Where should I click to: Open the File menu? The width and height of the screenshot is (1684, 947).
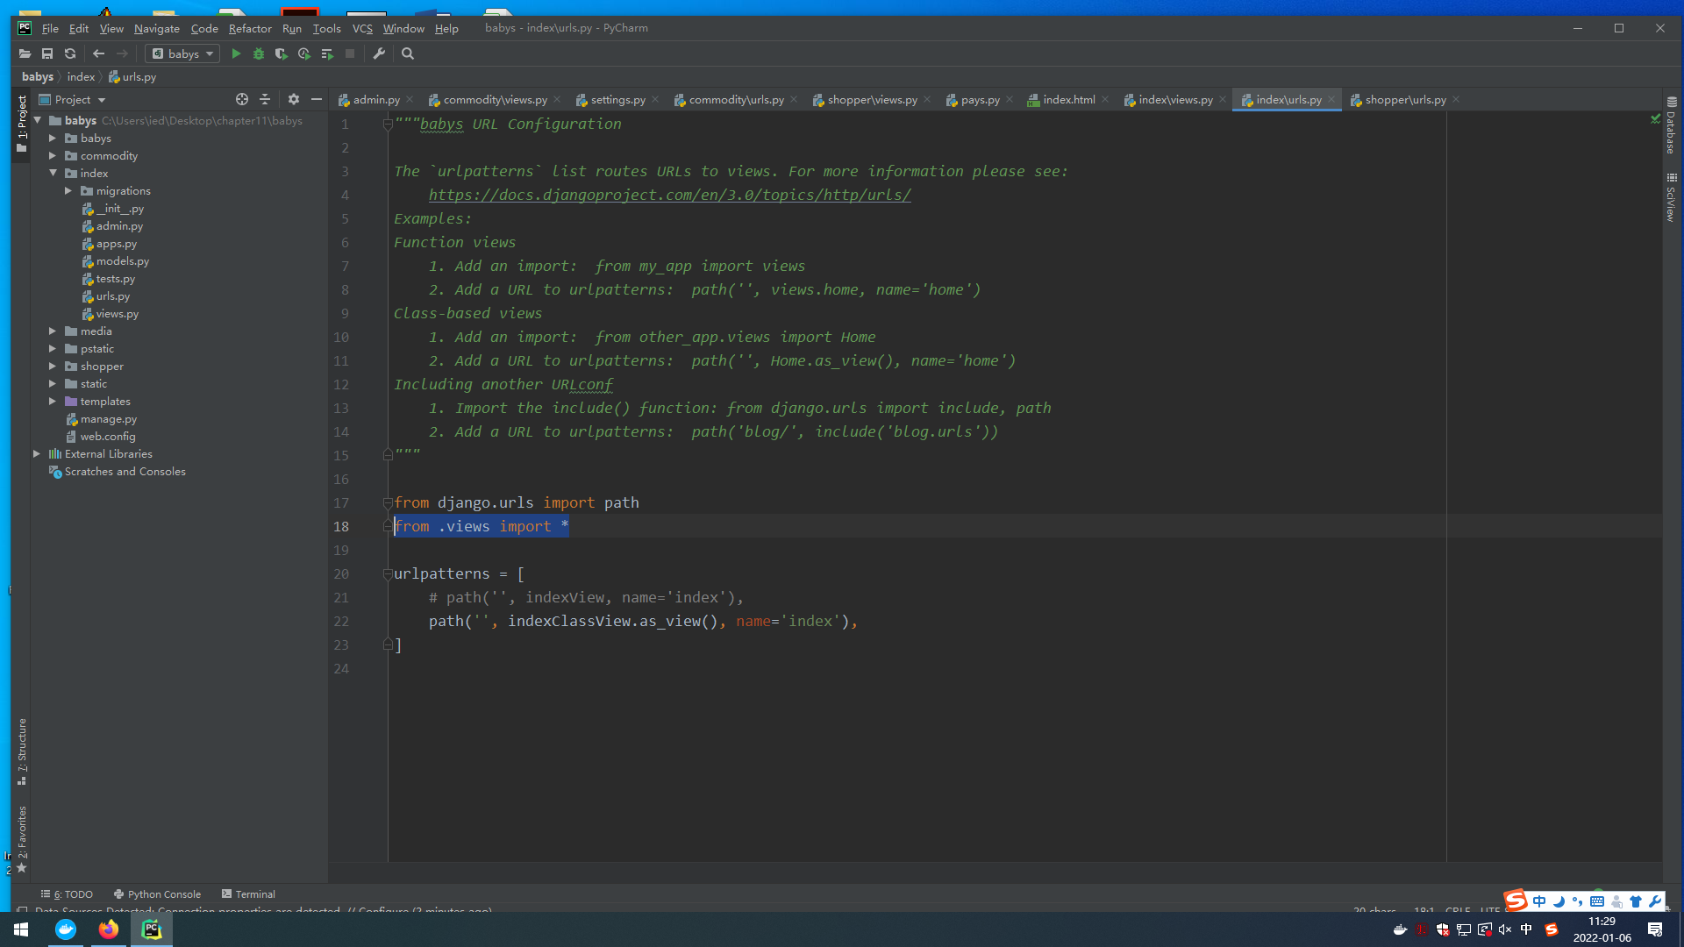[x=50, y=28]
